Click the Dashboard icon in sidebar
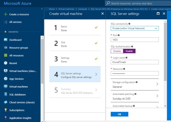Viewport: 171px width, 122px height. tap(6, 40)
